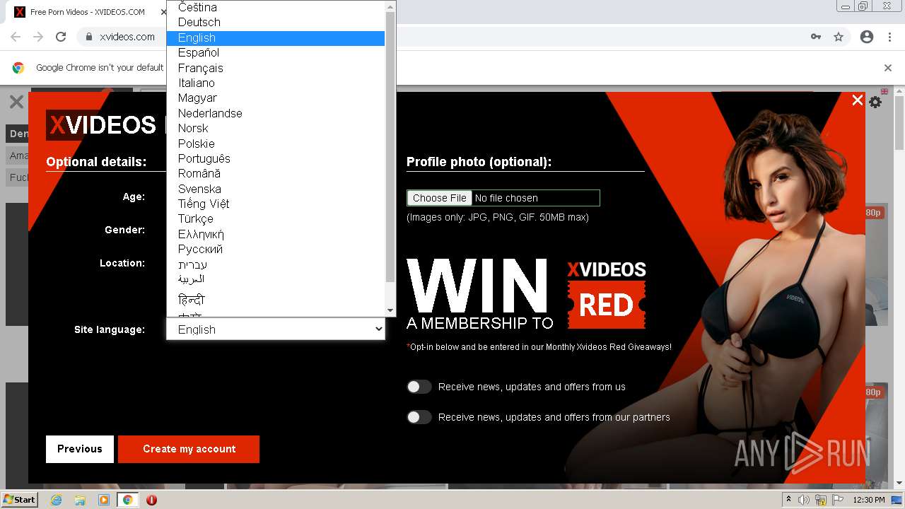905x509 pixels.
Task: Click the browser back arrow
Action: click(x=16, y=37)
